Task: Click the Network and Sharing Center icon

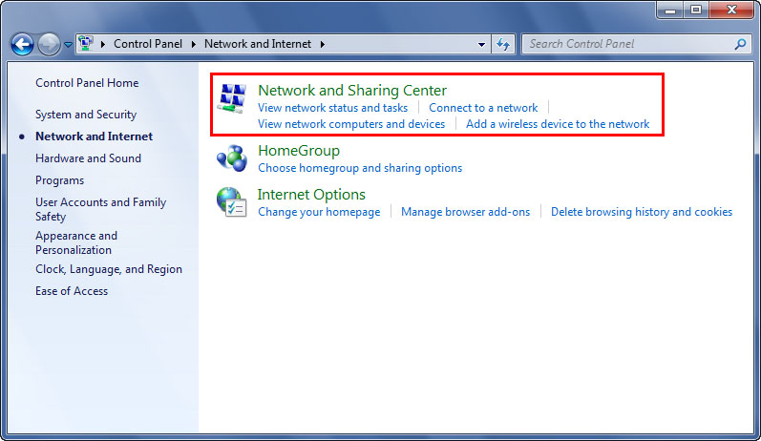Action: click(231, 98)
